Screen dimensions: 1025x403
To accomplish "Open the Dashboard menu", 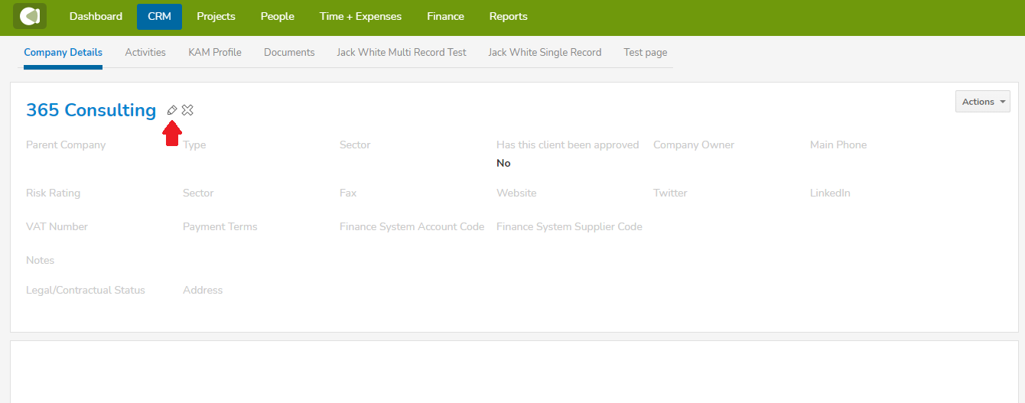I will [96, 16].
